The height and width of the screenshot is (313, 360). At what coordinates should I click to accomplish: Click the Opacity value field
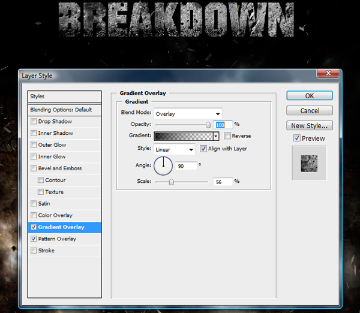coord(223,125)
